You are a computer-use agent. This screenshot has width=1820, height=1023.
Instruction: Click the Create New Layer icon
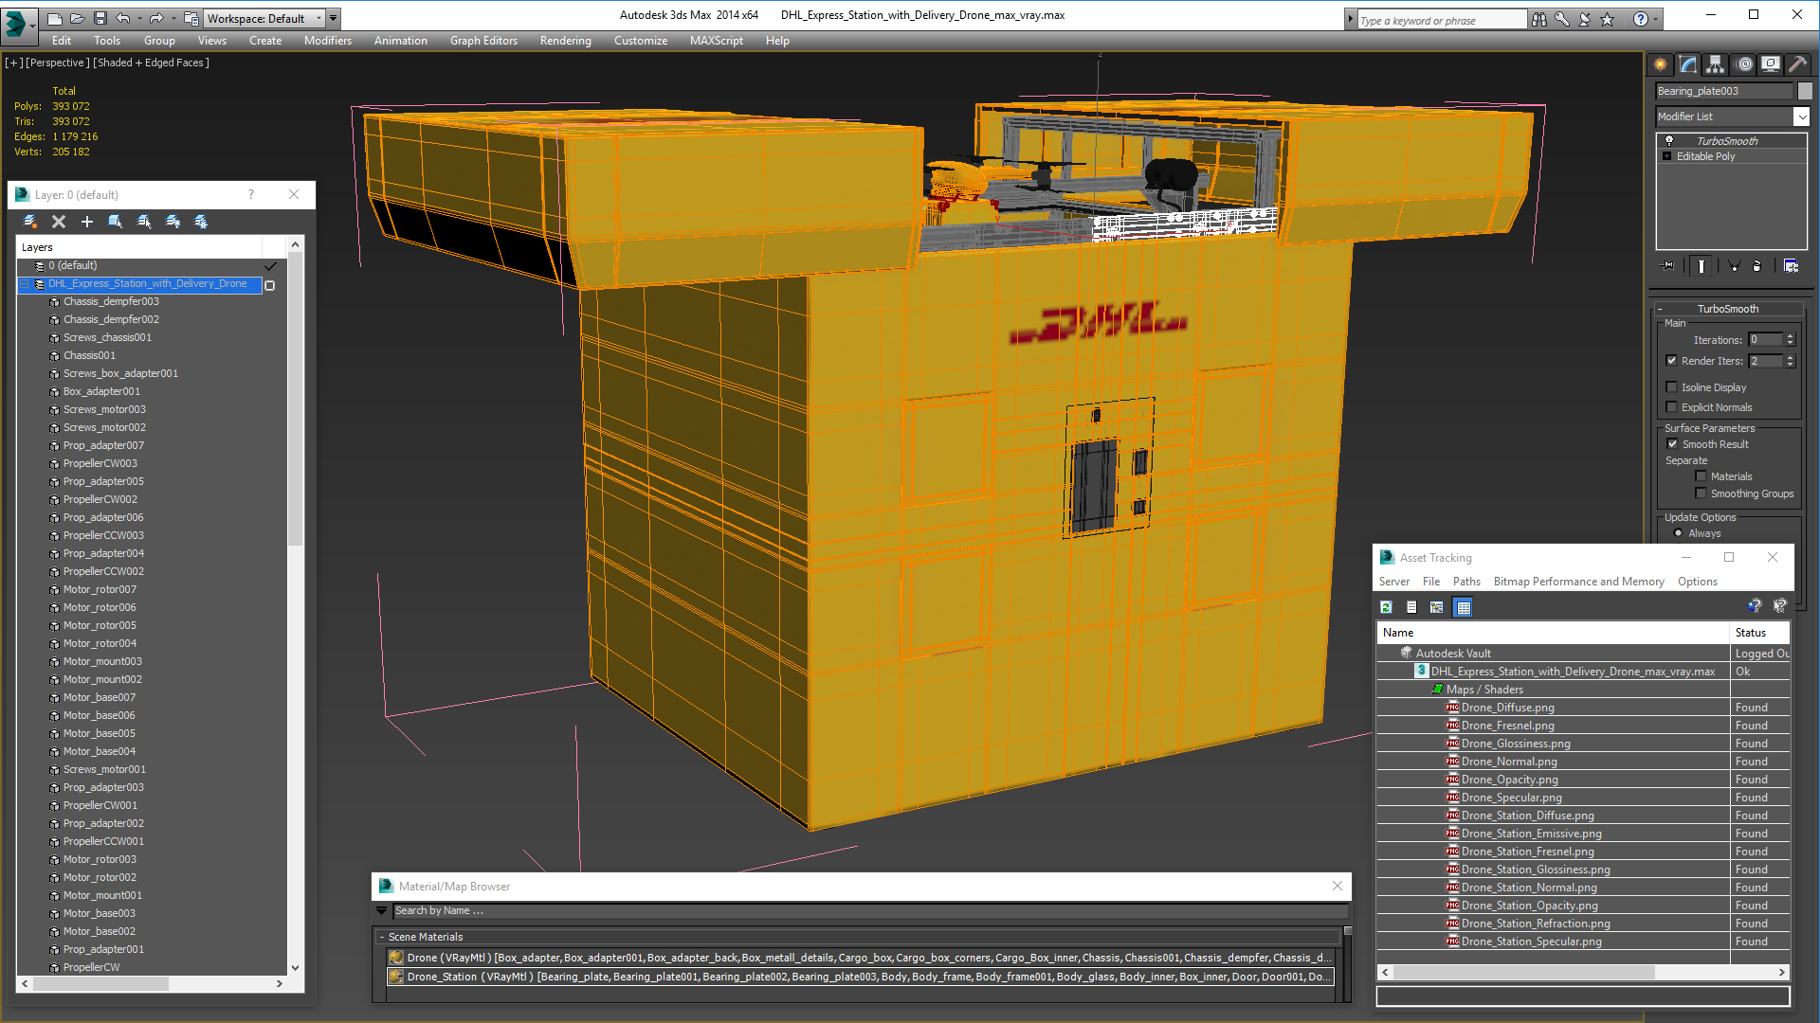click(30, 222)
